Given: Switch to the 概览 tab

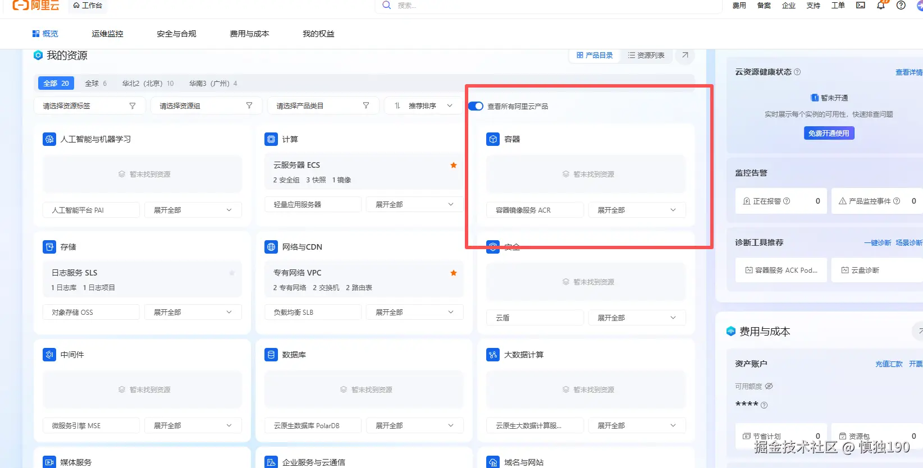Looking at the screenshot, I should click(45, 34).
